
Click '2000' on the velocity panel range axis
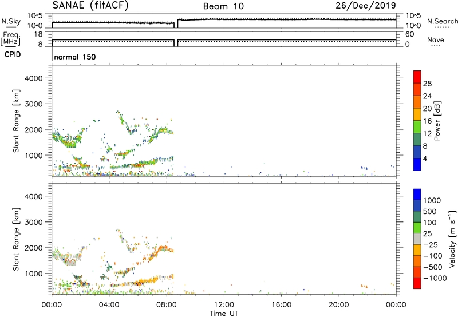(x=34, y=248)
